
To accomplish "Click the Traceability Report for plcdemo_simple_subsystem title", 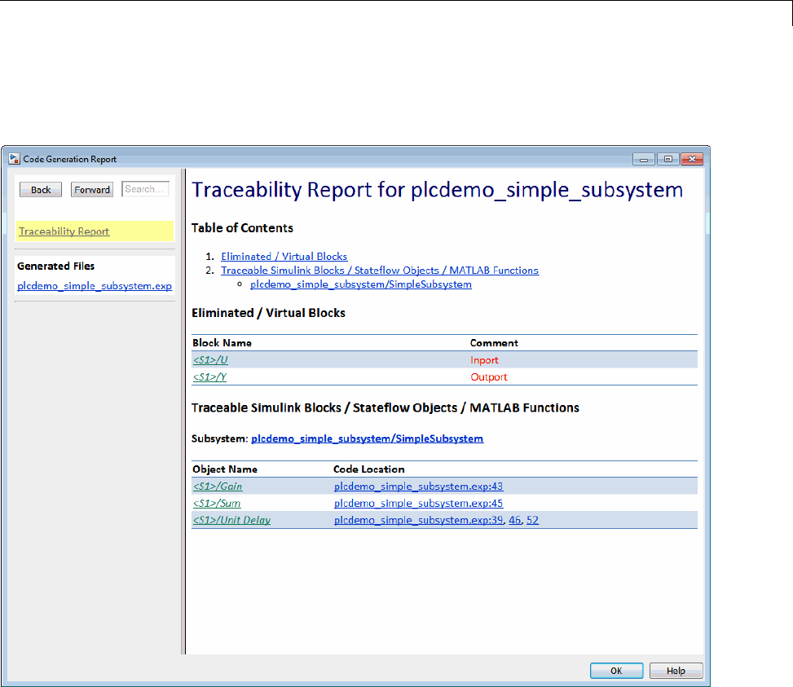I will click(438, 190).
